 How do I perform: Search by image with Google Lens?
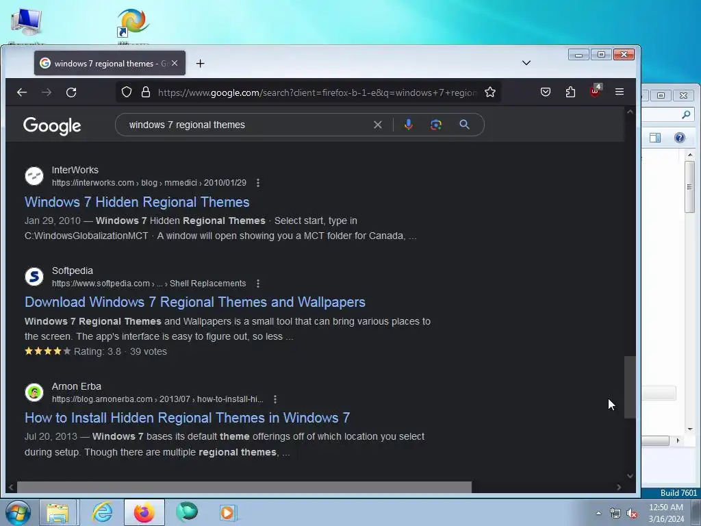436,125
